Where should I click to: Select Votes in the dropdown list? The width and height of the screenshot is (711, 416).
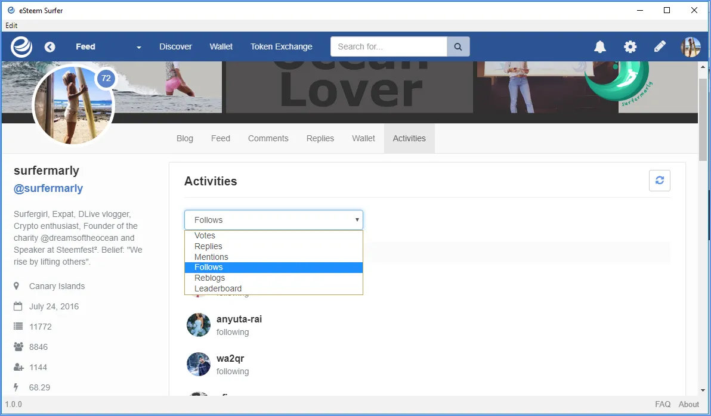[273, 235]
